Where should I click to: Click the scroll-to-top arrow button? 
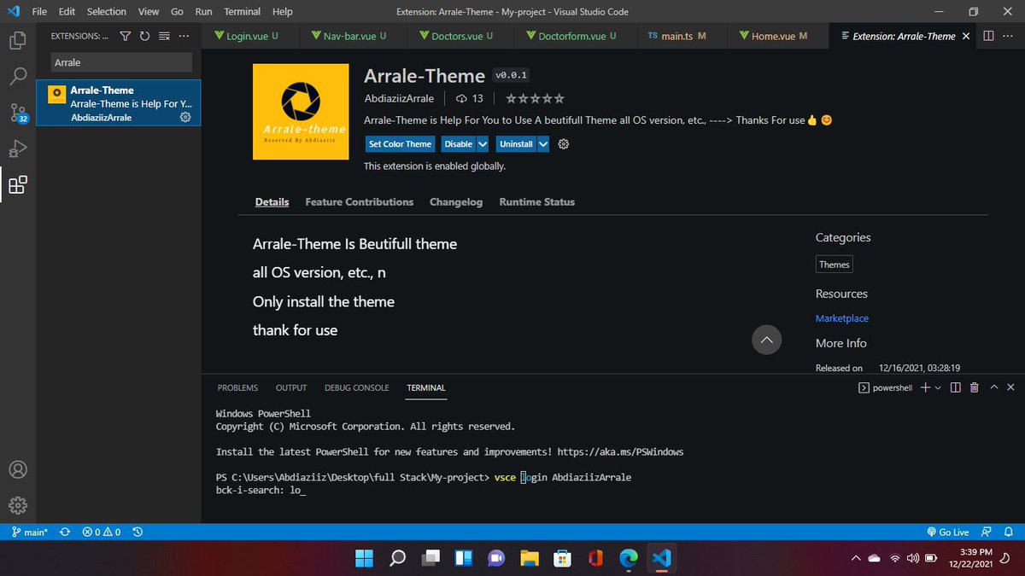point(766,340)
